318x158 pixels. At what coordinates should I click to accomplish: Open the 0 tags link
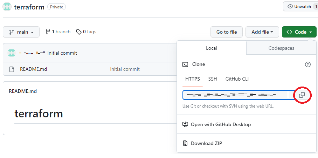click(86, 32)
